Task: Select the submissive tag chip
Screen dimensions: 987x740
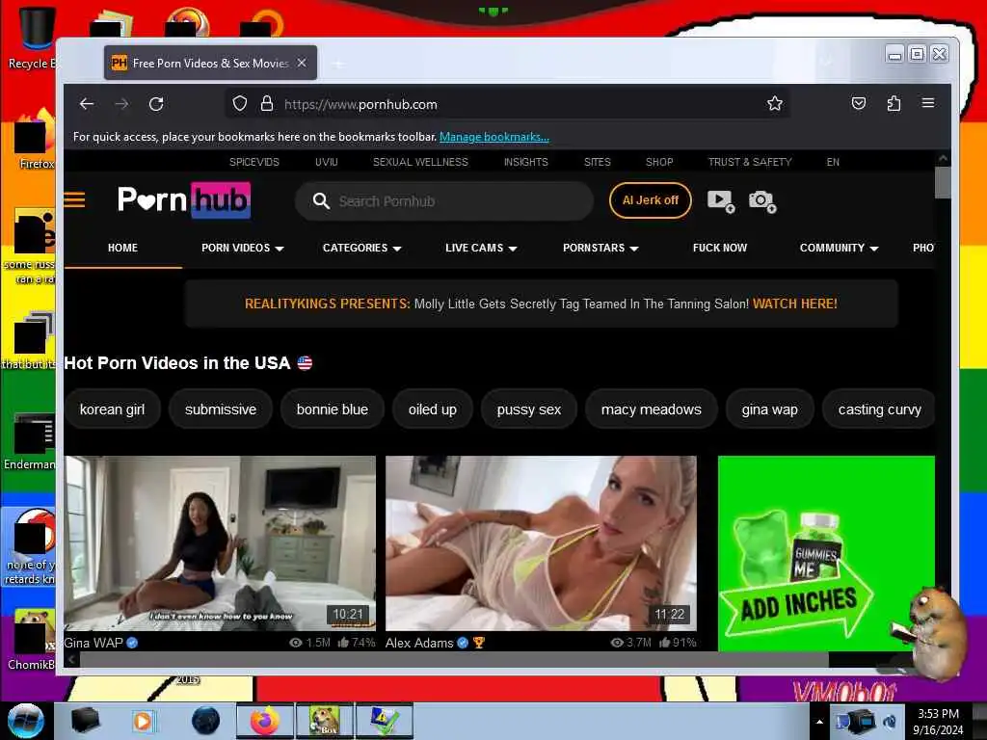Action: coord(221,410)
